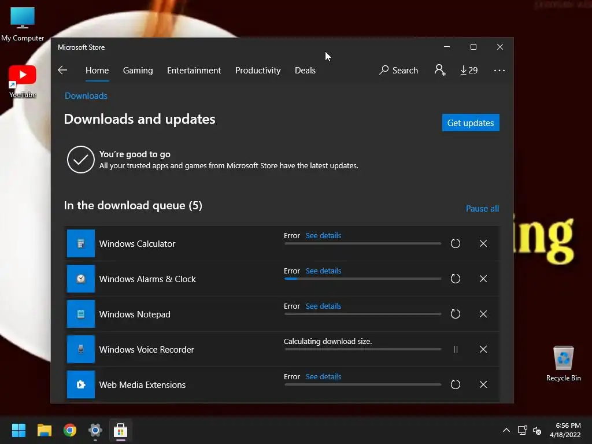Open the Windows Voice Recorder tile icon

tap(81, 349)
